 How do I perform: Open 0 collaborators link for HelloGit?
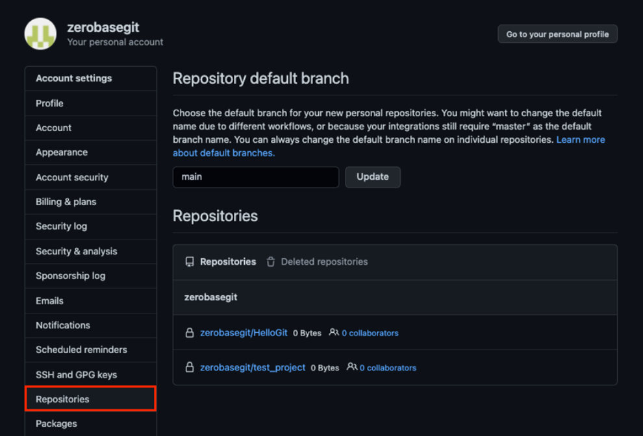tap(370, 333)
